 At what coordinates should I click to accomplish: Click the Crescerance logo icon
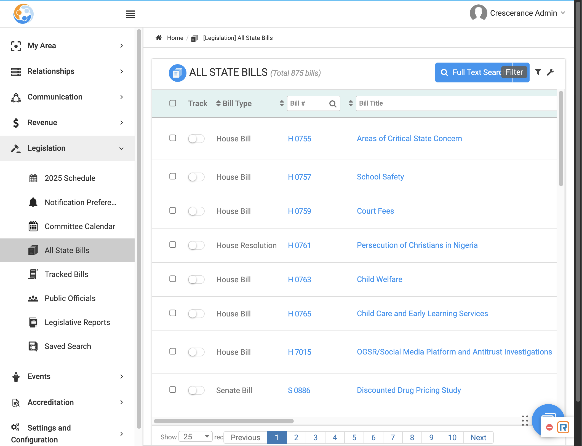pyautogui.click(x=23, y=14)
